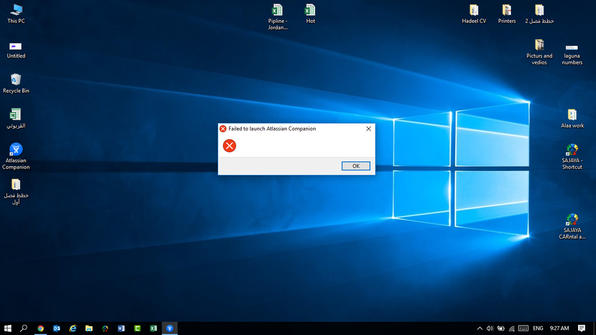Select the Hot Excel file icon
Viewport: 596px width, 335px height.
point(310,14)
